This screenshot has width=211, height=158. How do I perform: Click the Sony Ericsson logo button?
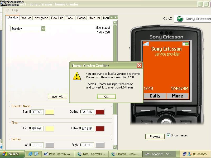pos(193,19)
